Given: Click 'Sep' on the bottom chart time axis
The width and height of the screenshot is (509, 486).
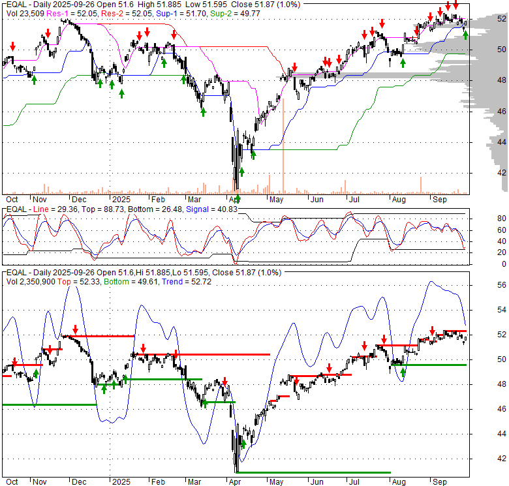Looking at the screenshot, I should pyautogui.click(x=440, y=482).
